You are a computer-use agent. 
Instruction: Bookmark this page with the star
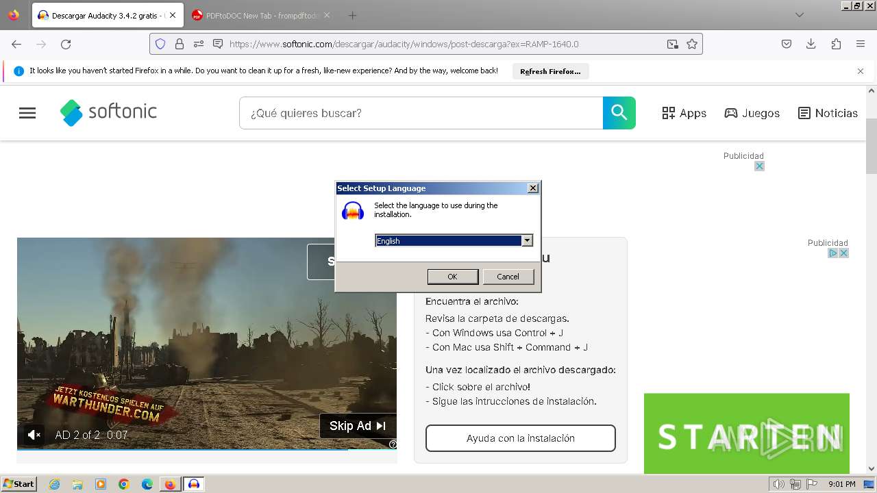[x=692, y=44]
